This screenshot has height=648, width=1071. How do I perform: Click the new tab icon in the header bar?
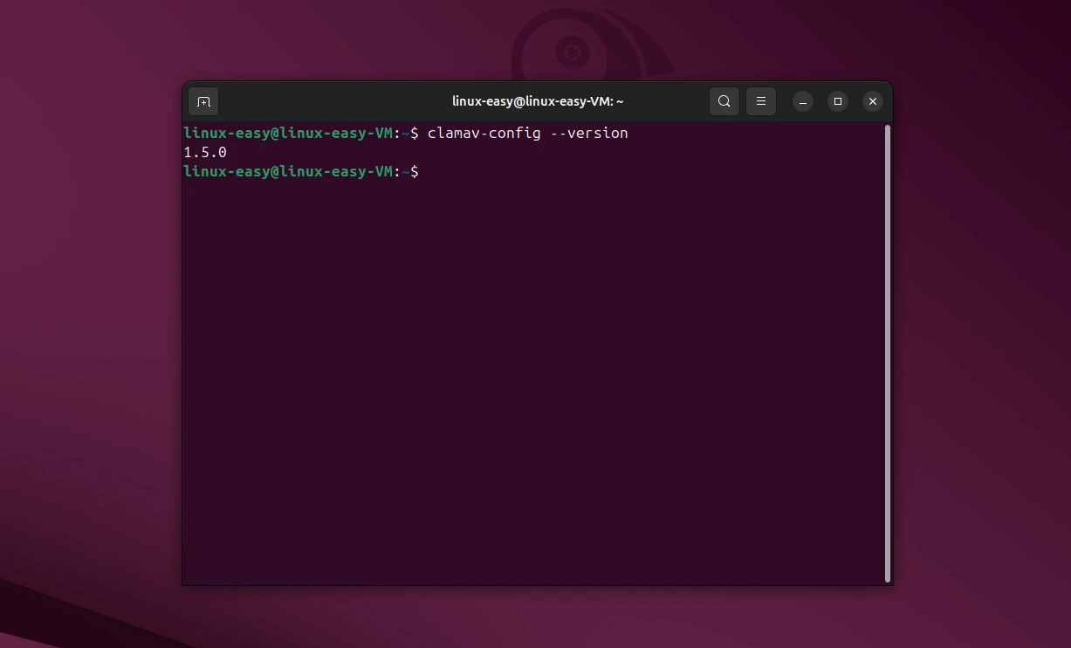pyautogui.click(x=203, y=101)
